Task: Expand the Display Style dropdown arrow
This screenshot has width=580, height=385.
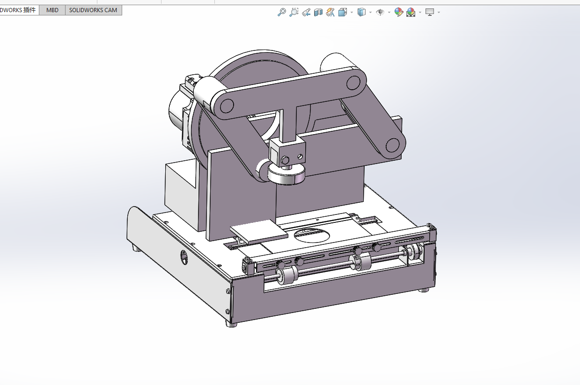Action: pos(370,13)
